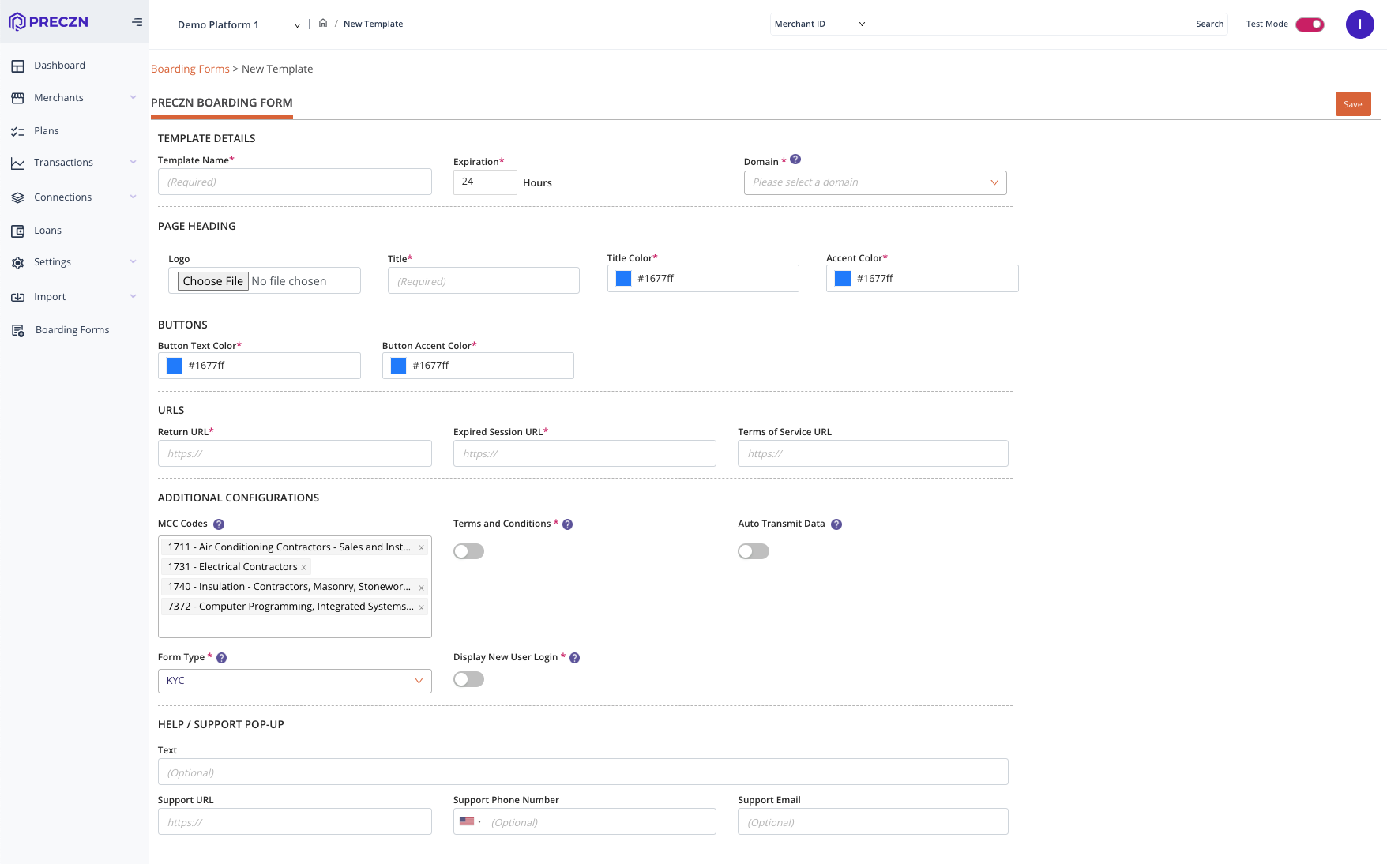Click the MCC Codes help icon
This screenshot has width=1387, height=864.
coord(219,524)
